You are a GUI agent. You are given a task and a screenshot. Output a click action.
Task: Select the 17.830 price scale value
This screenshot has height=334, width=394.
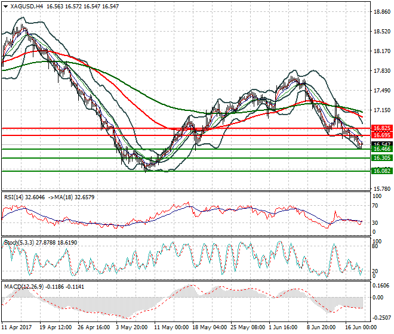382,71
